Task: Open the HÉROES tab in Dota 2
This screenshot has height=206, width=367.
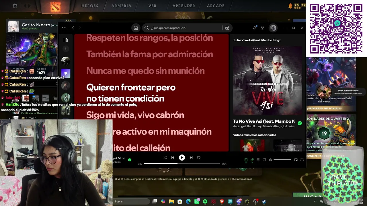Action: point(90,6)
